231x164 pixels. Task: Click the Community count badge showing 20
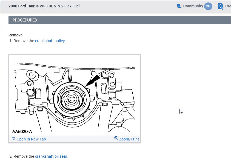point(208,6)
